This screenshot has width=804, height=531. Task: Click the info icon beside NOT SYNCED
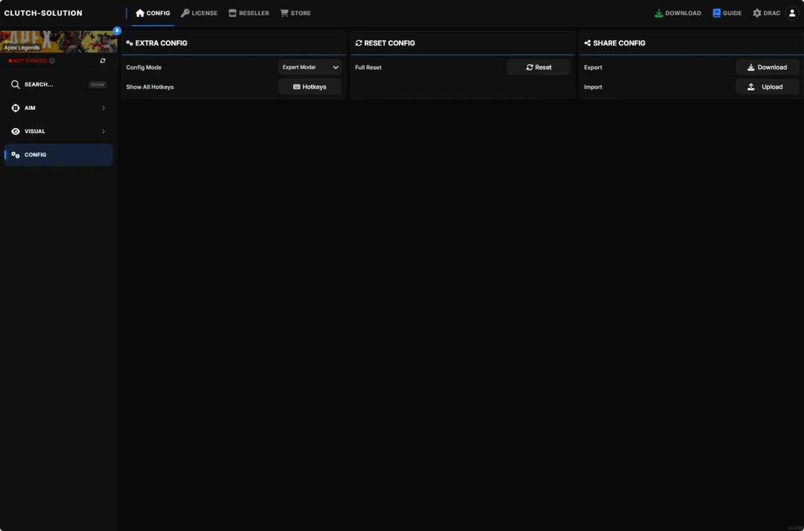point(52,61)
